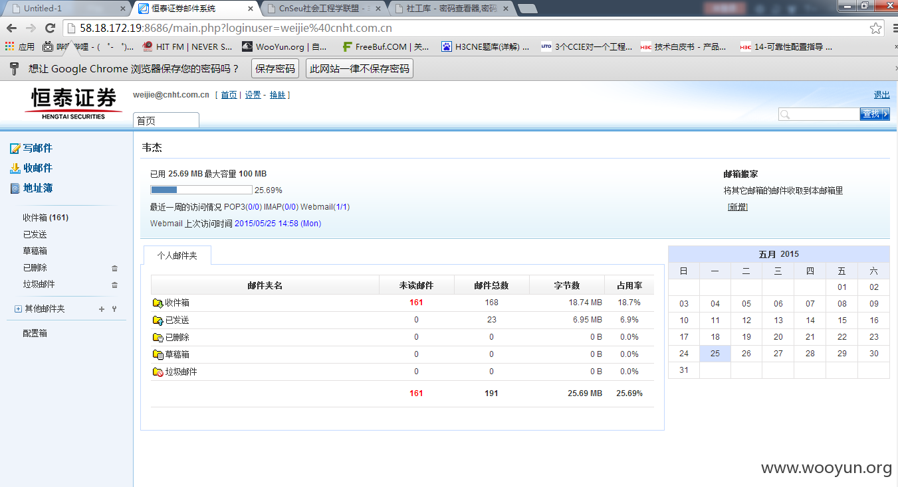Add a new folder with plus icon

pos(102,309)
